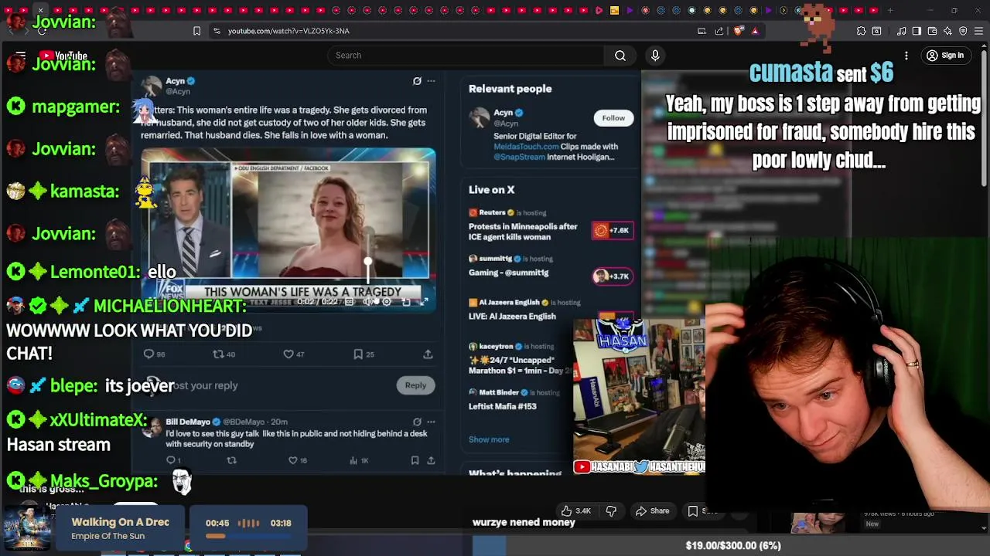Click inside the YouTube Search field
Image resolution: width=990 pixels, height=556 pixels.
[466, 56]
